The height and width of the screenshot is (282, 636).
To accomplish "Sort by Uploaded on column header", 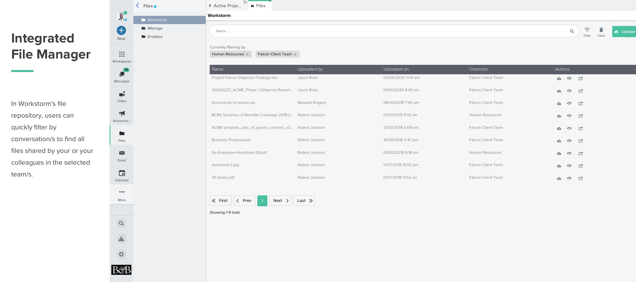I will coord(396,69).
